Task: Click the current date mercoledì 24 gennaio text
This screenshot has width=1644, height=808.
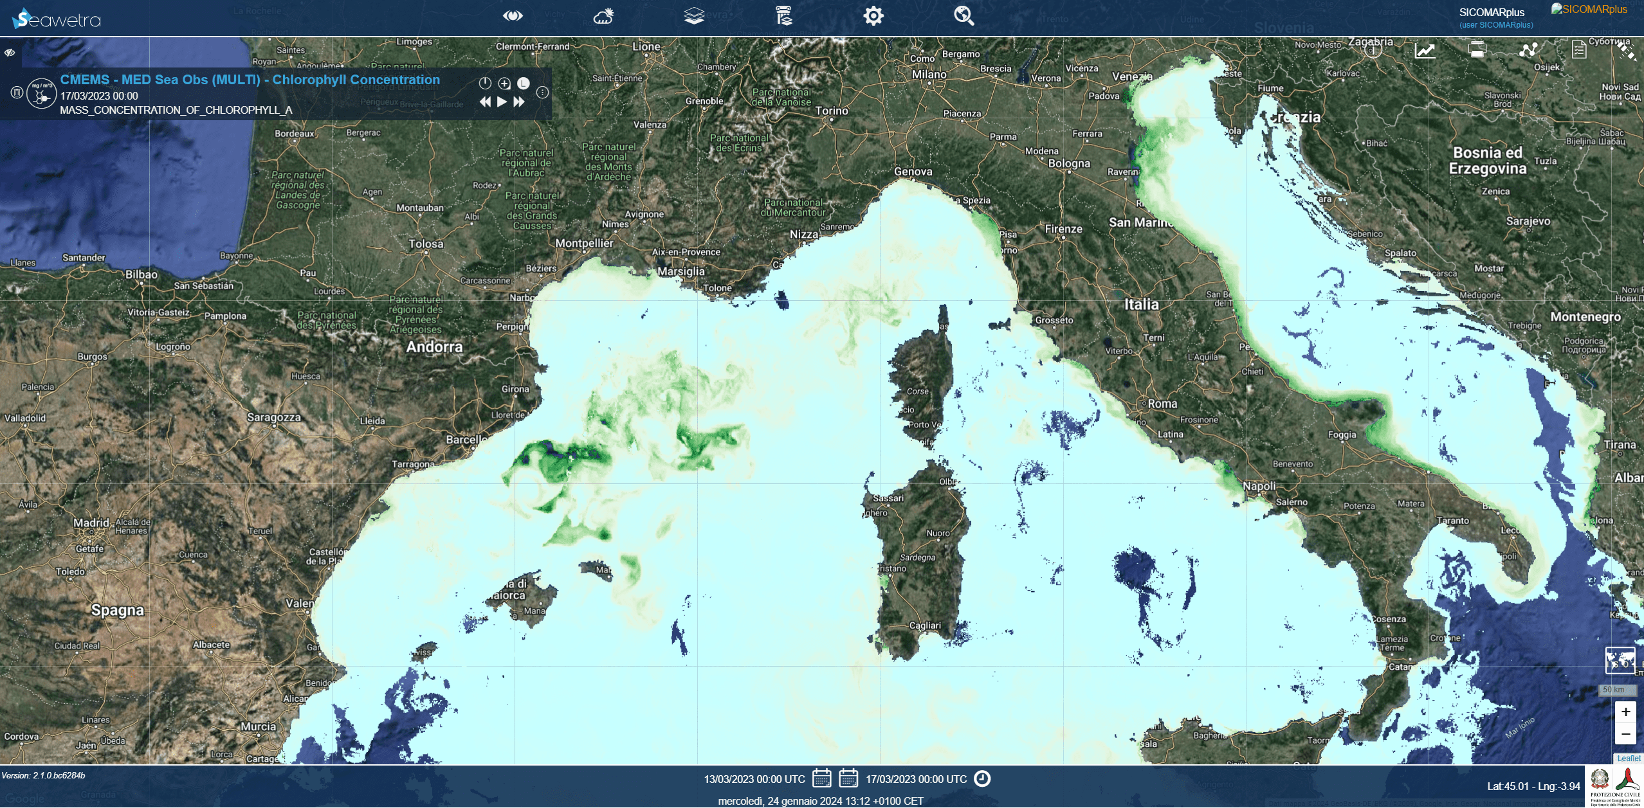Action: 821,801
